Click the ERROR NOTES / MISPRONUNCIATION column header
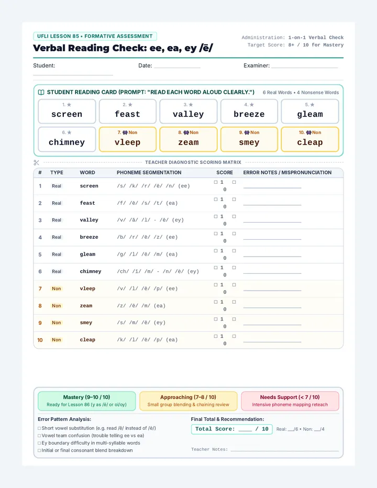 pos(287,172)
